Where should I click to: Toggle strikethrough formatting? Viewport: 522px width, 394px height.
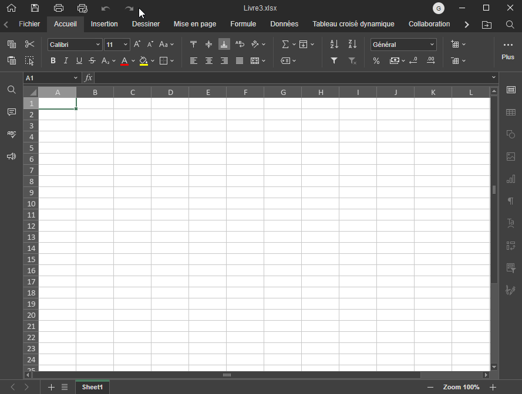[x=92, y=61]
